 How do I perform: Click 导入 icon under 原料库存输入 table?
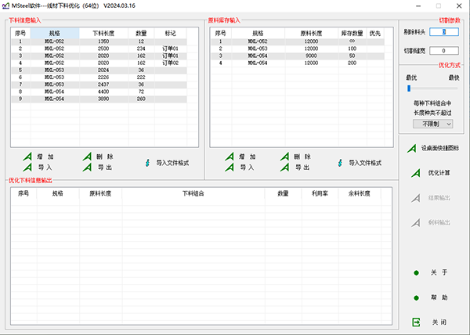(x=230, y=167)
